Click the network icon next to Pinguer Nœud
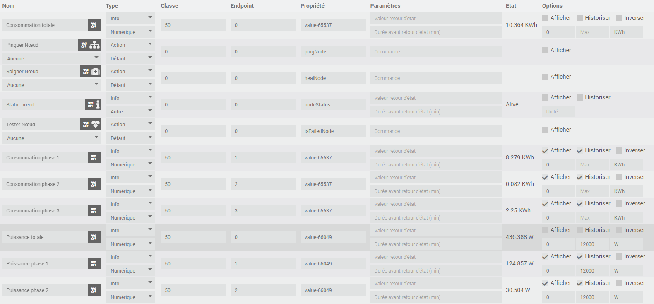Image resolution: width=654 pixels, height=304 pixels. (95, 45)
